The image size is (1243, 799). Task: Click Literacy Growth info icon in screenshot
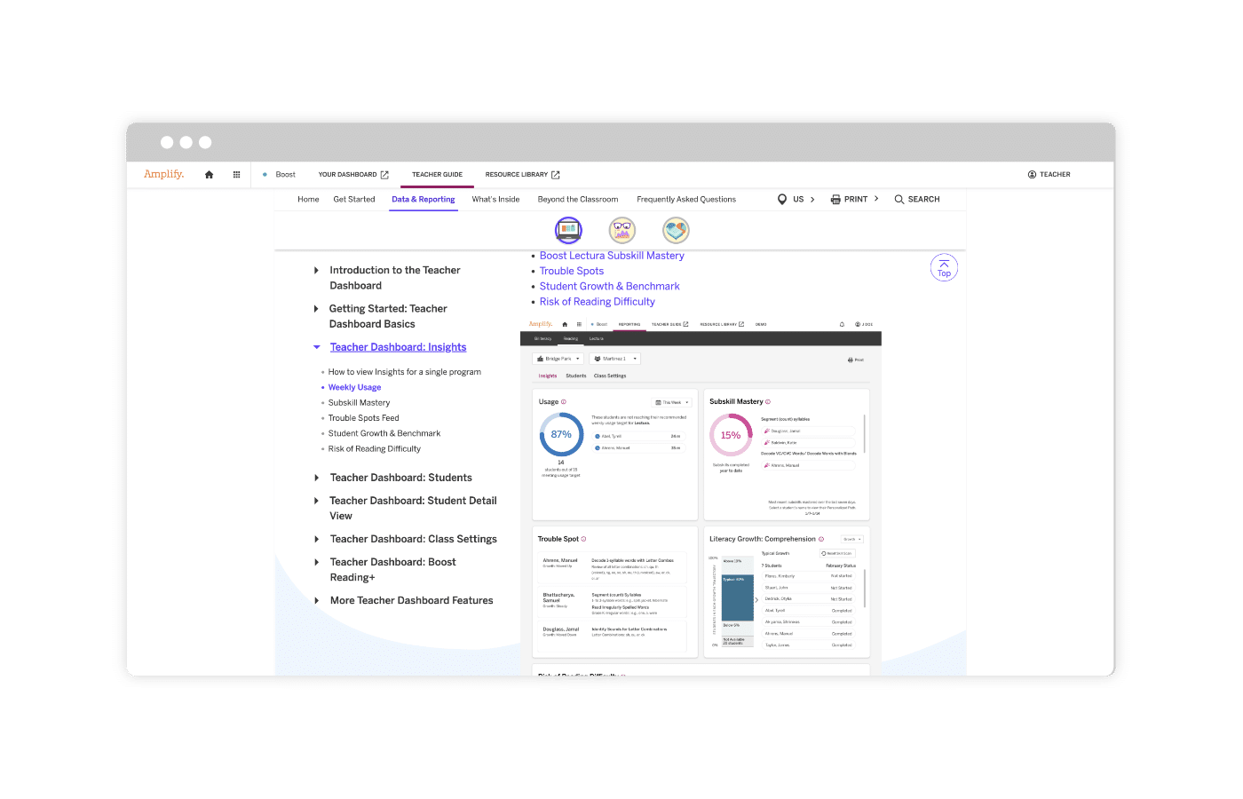click(x=821, y=539)
